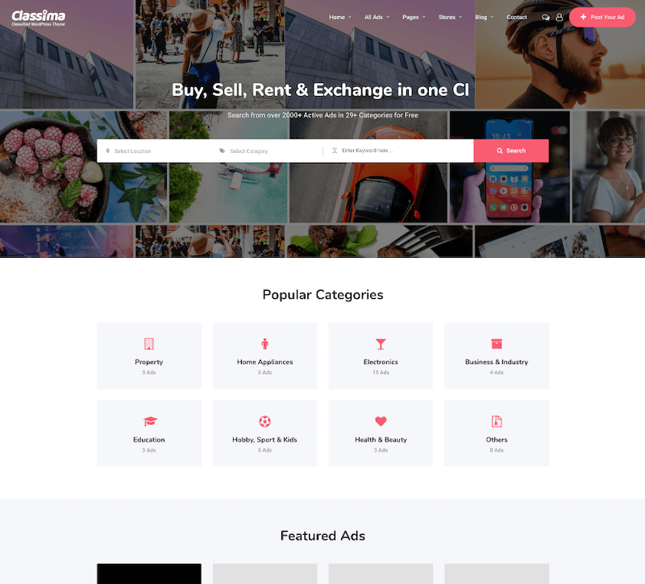This screenshot has width=645, height=584.
Task: Expand the All Ads dropdown menu
Action: [377, 17]
